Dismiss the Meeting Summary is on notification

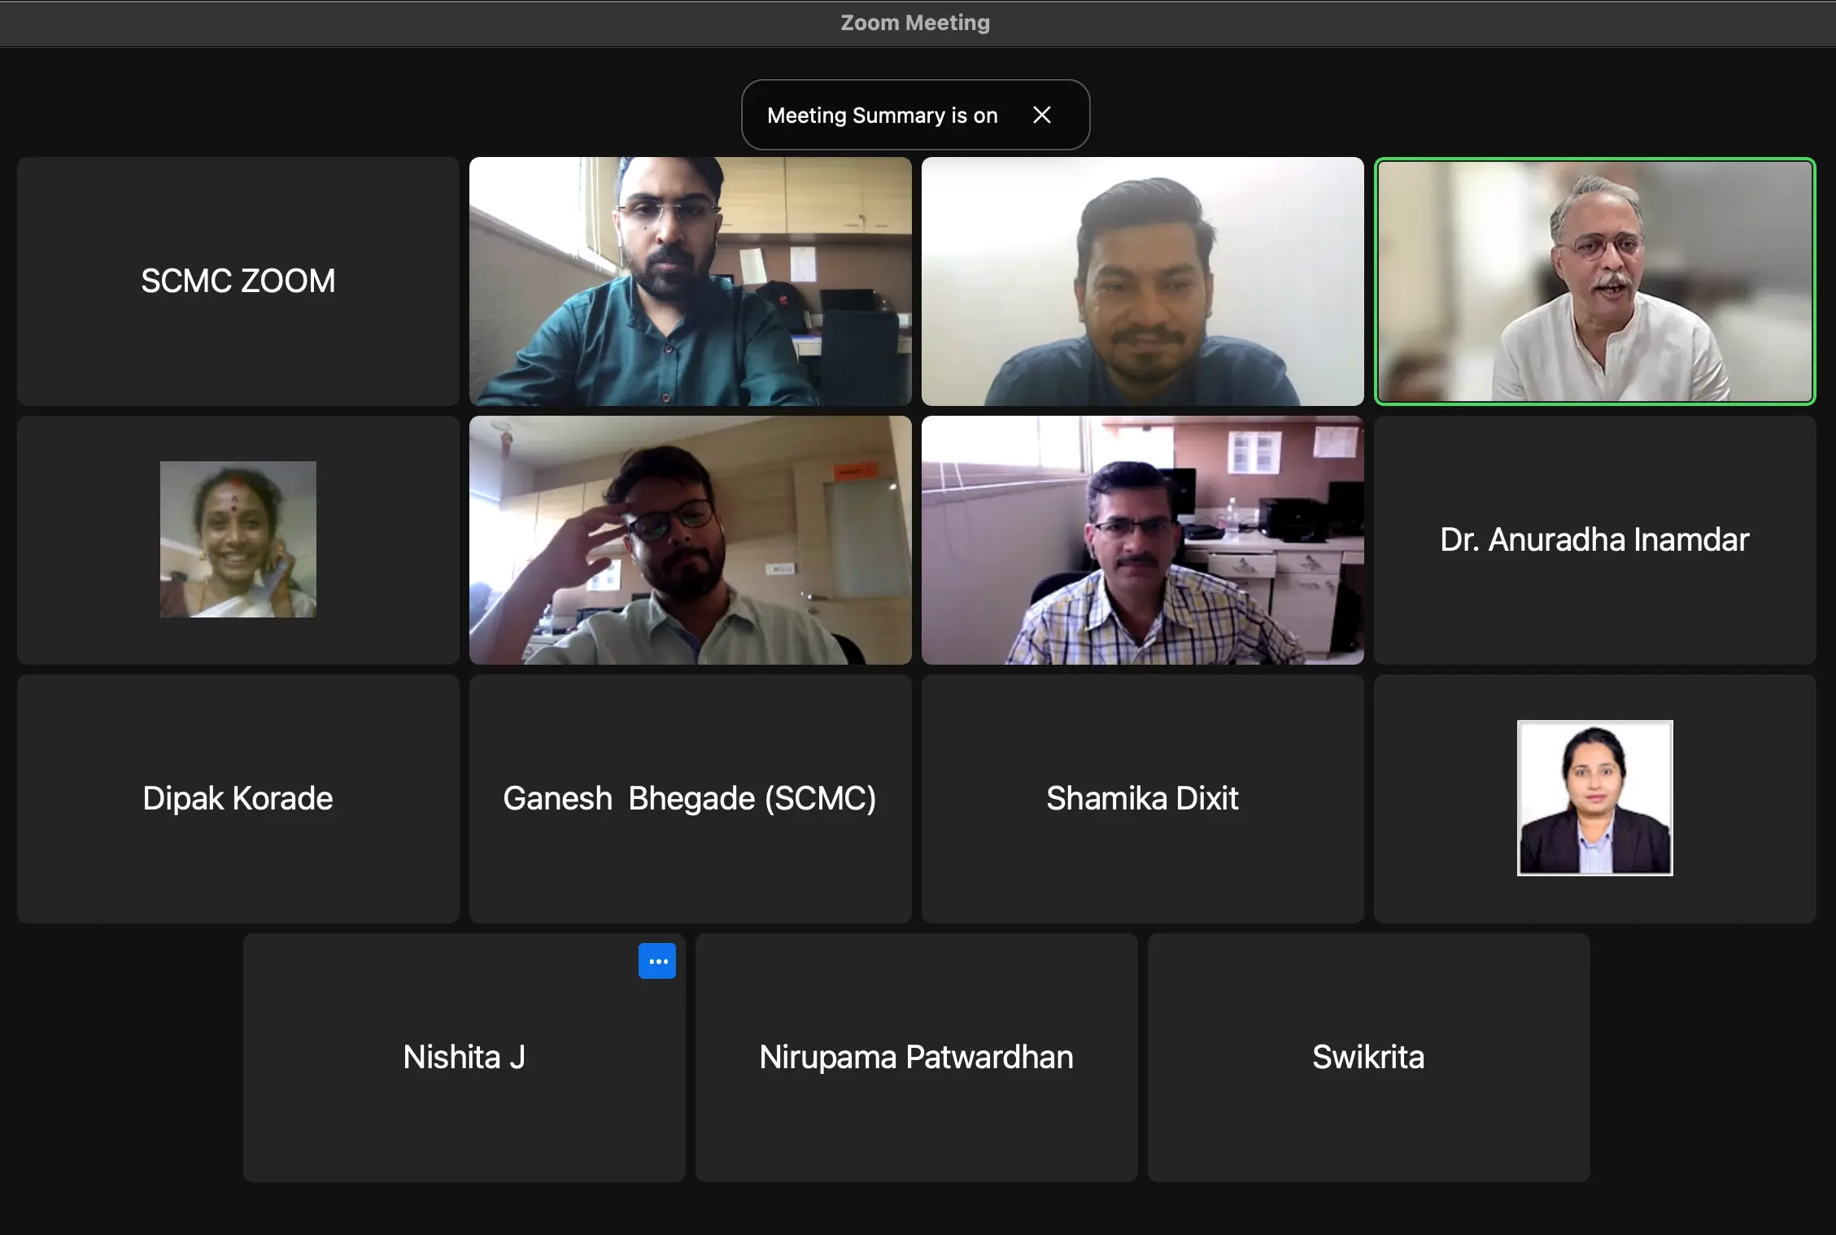tap(1042, 115)
